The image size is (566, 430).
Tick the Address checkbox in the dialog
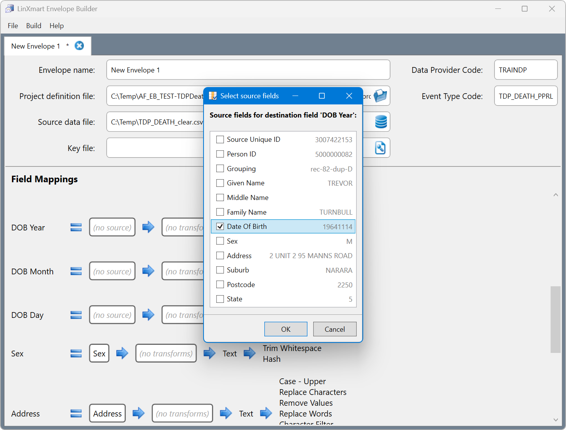click(x=220, y=255)
